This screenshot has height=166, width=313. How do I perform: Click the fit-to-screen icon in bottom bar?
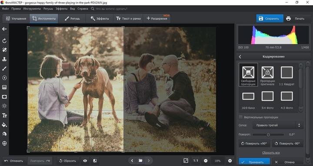tap(186, 161)
